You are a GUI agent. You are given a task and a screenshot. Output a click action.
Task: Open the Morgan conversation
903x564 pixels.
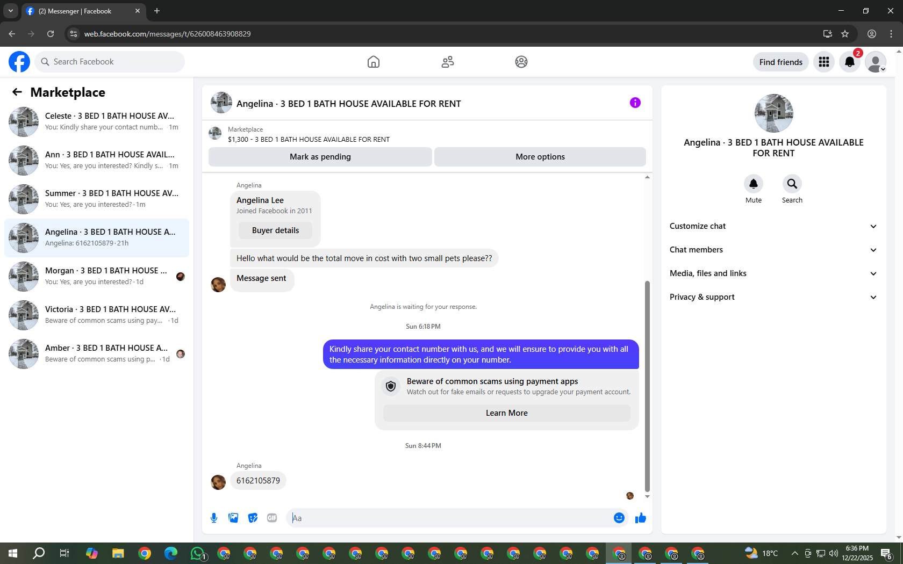point(97,277)
